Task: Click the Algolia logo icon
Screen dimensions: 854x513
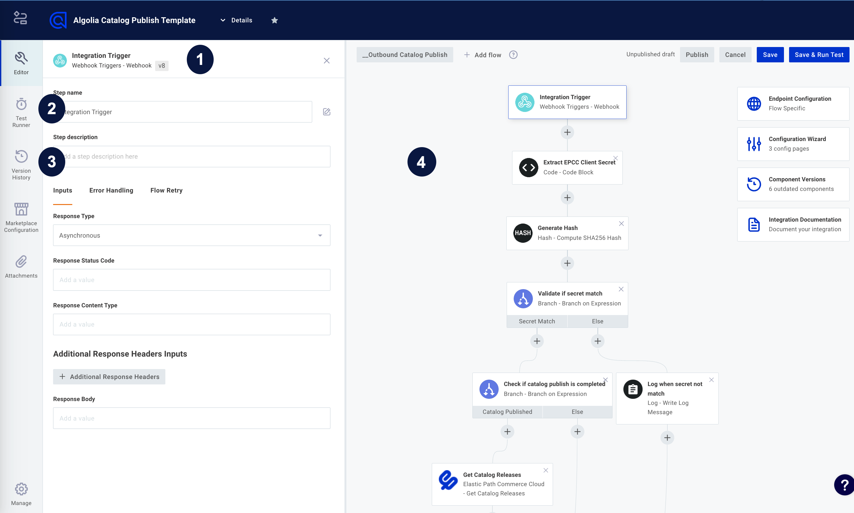Action: coord(58,20)
